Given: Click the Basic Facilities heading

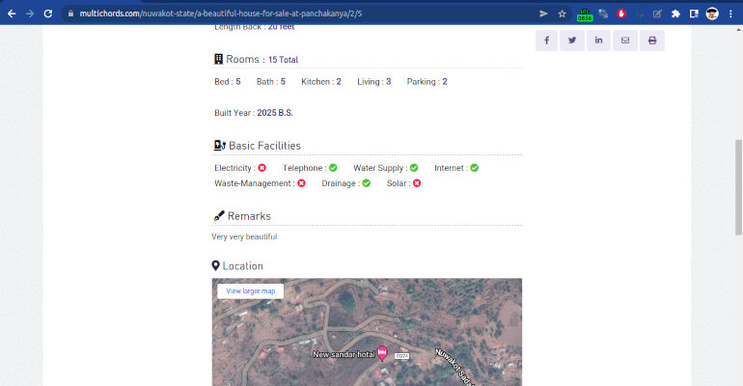Looking at the screenshot, I should 264,146.
